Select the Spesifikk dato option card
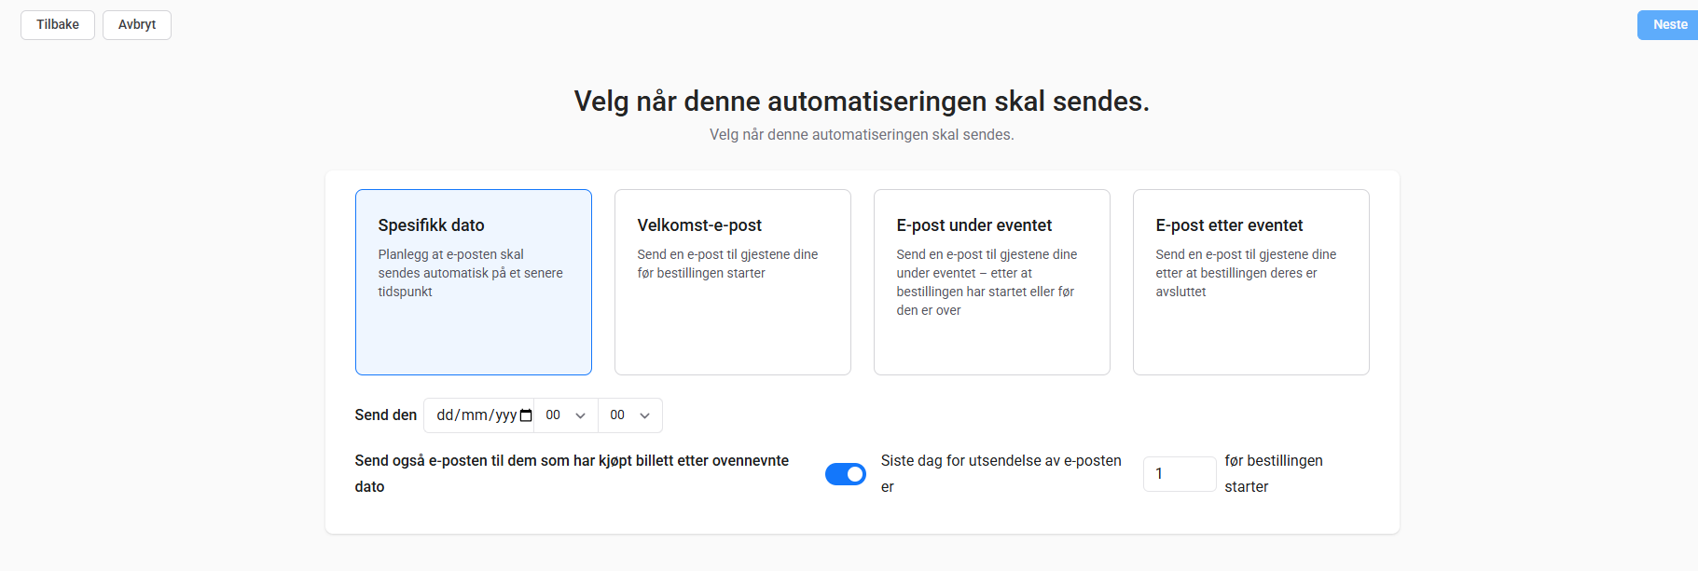The height and width of the screenshot is (571, 1698). (473, 282)
